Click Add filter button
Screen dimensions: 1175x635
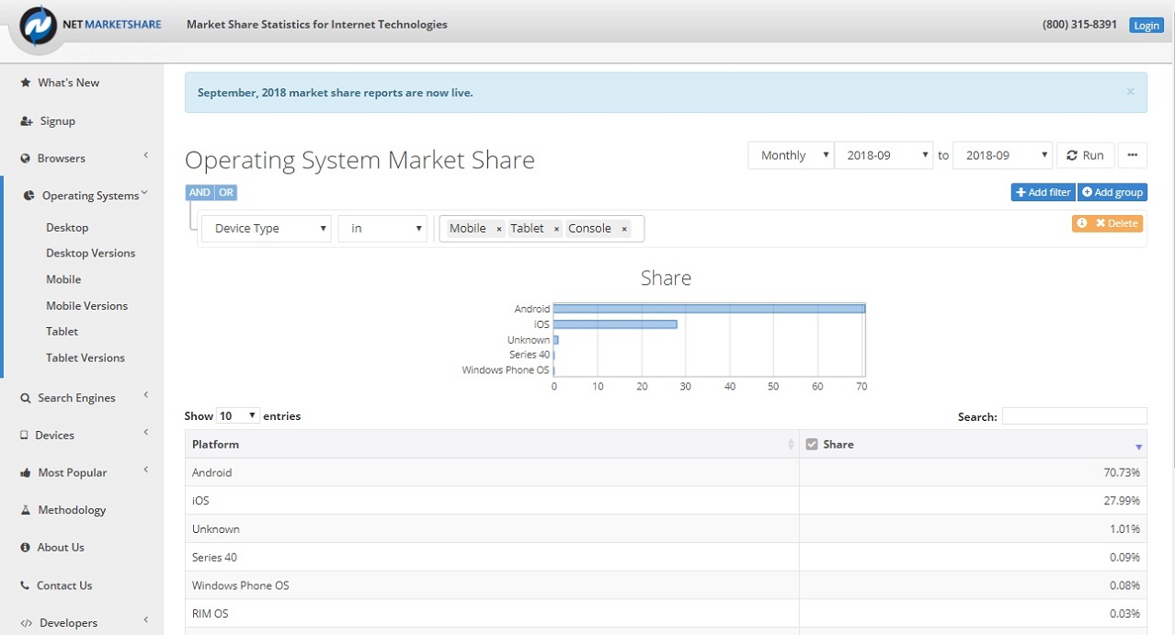coord(1043,193)
